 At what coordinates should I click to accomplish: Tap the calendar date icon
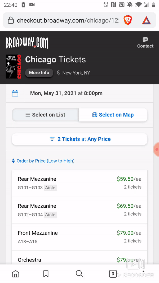click(15, 93)
